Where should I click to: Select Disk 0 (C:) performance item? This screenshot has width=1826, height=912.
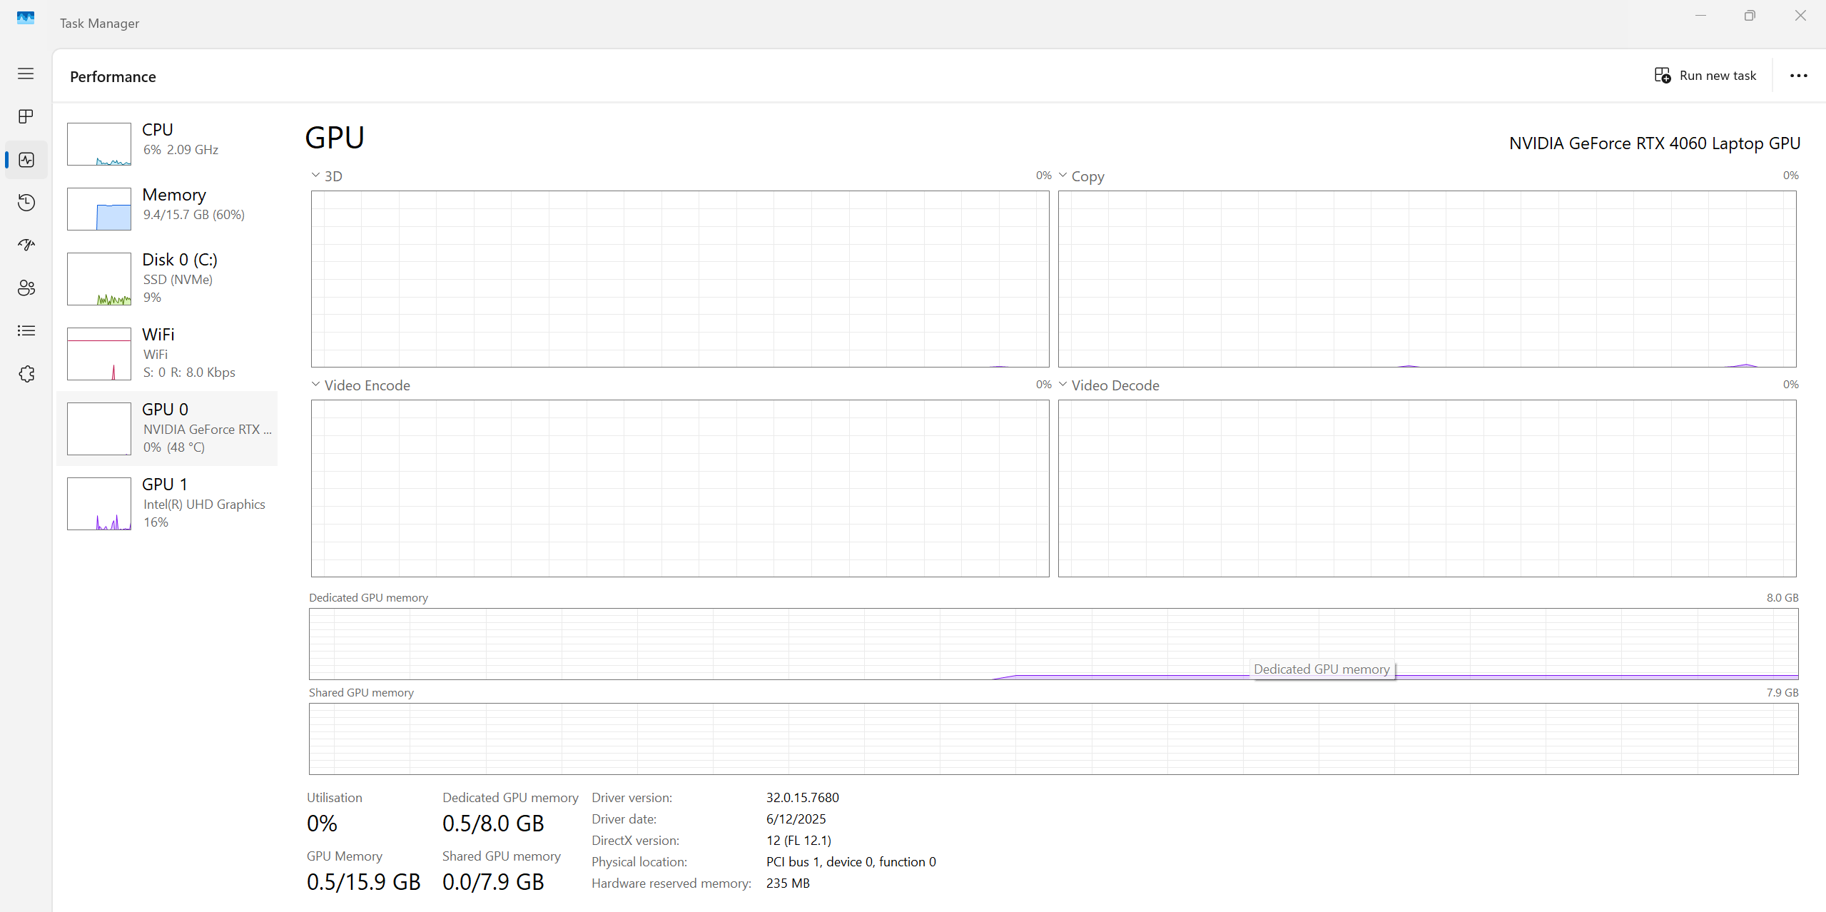168,278
